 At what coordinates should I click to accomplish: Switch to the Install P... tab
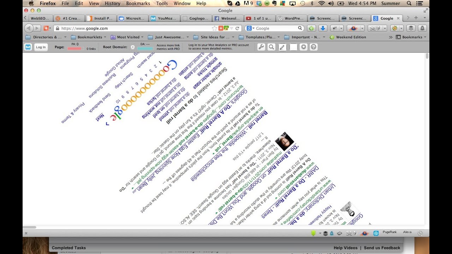coord(101,18)
